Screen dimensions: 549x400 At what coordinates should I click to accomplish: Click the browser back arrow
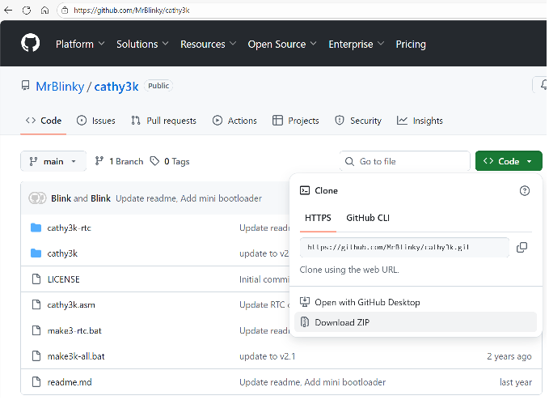[x=9, y=11]
